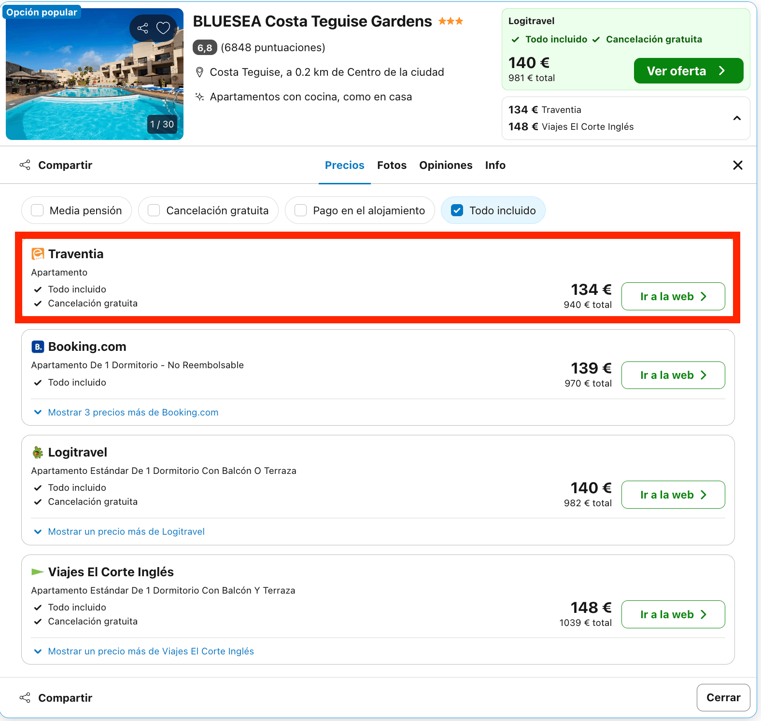761x721 pixels.
Task: Click the 981 € total in Logitravel box
Action: point(532,78)
